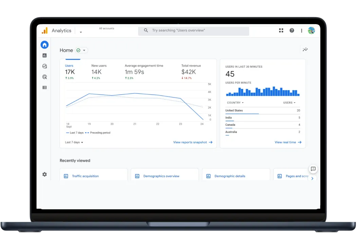Viewport: 357px width, 233px height.
Task: Click the arrow next to View reports snapshot
Action: tap(211, 142)
